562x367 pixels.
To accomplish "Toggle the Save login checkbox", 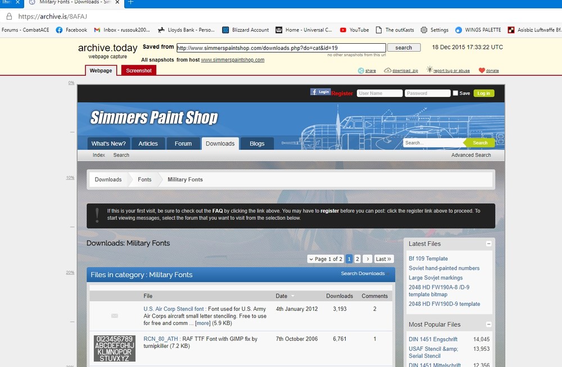I will (455, 93).
